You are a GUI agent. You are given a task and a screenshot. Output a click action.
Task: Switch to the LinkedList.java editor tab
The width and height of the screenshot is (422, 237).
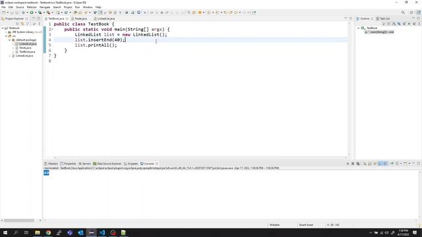(105, 18)
